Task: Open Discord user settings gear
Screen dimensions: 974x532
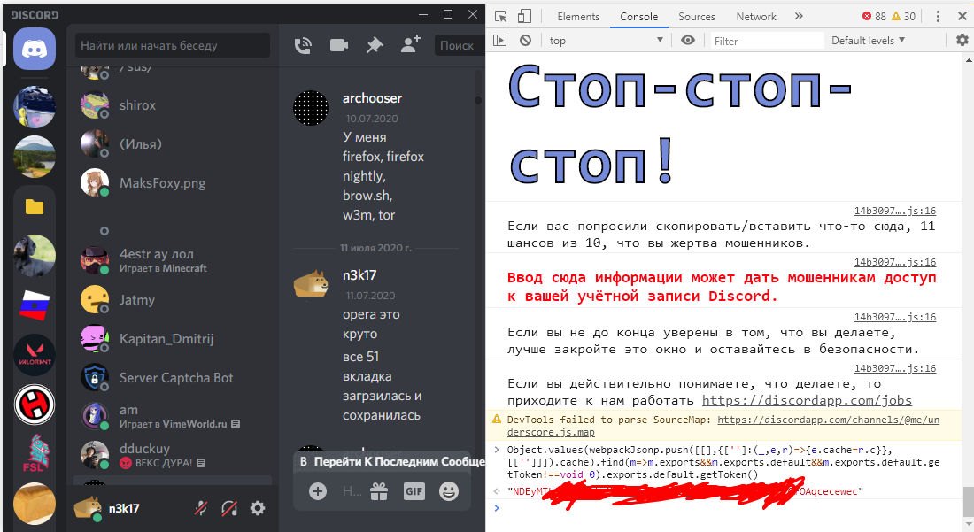Action: (x=257, y=508)
